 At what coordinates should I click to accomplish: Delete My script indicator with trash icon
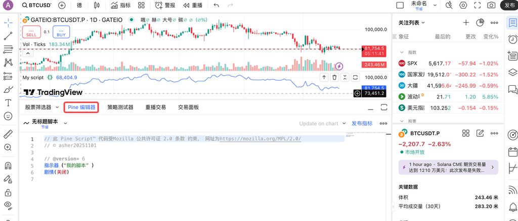click(334, 77)
